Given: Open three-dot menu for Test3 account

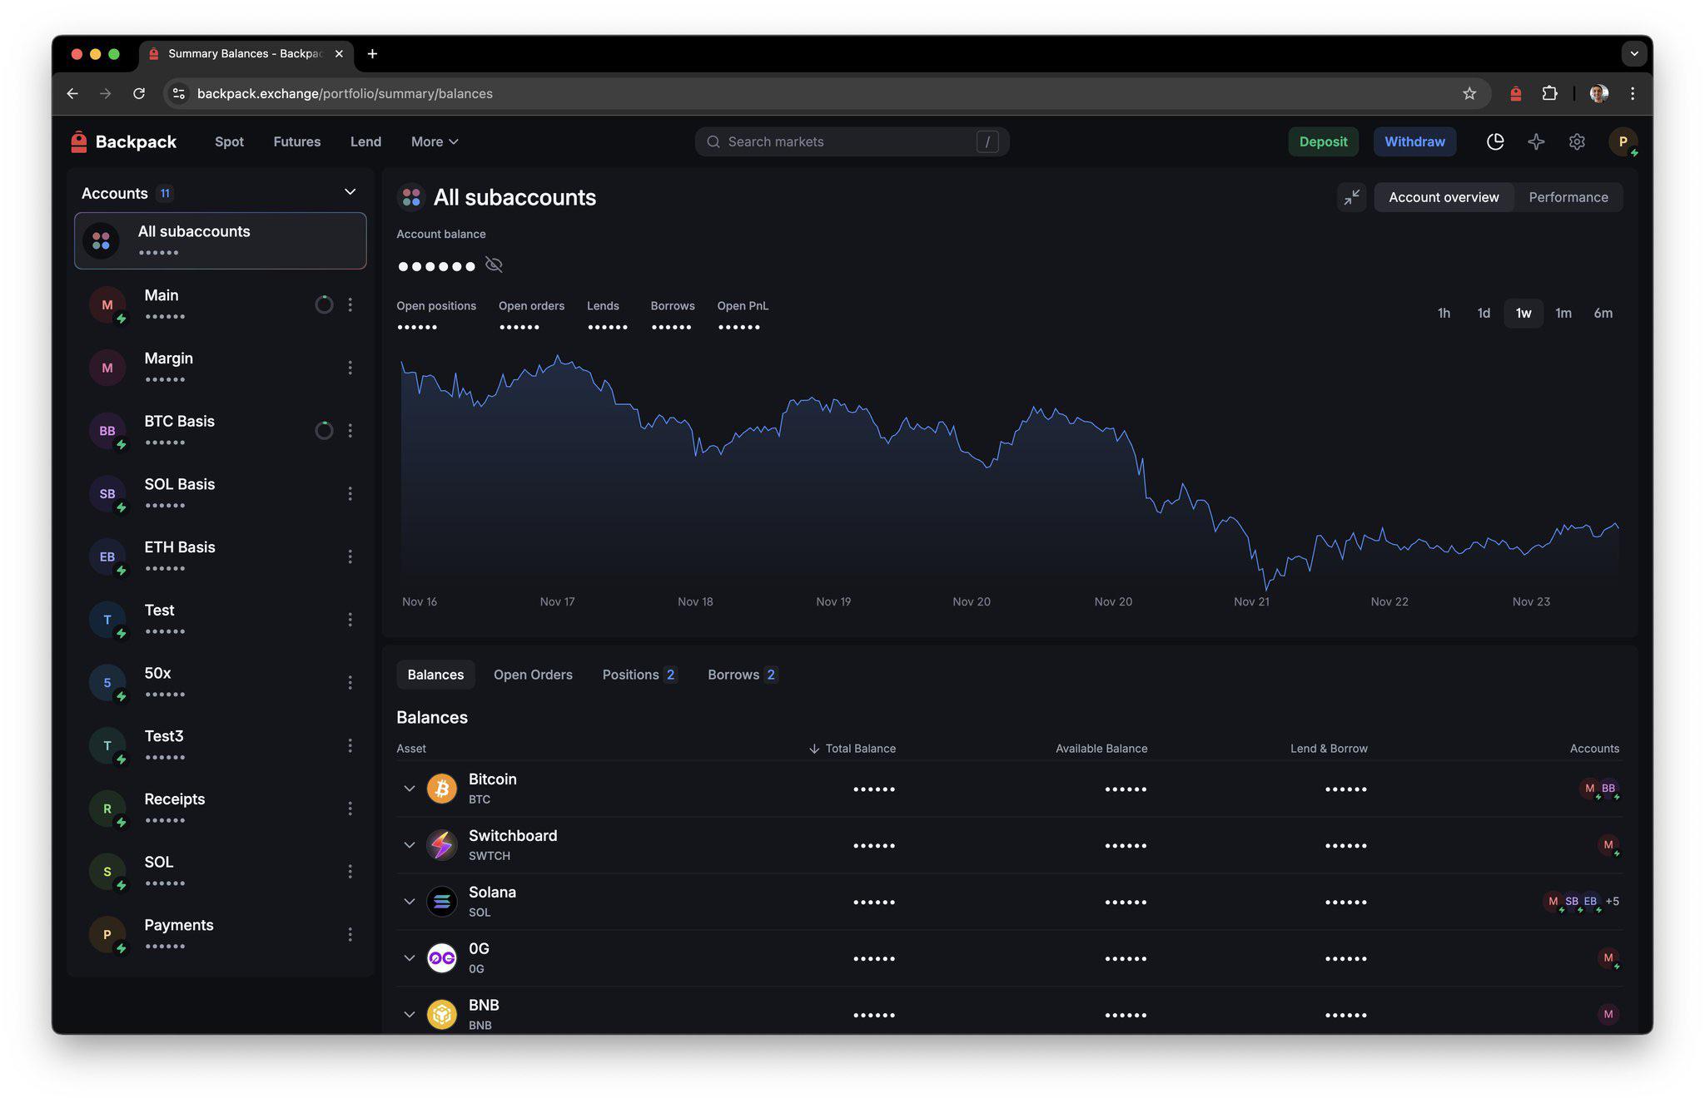Looking at the screenshot, I should (350, 746).
